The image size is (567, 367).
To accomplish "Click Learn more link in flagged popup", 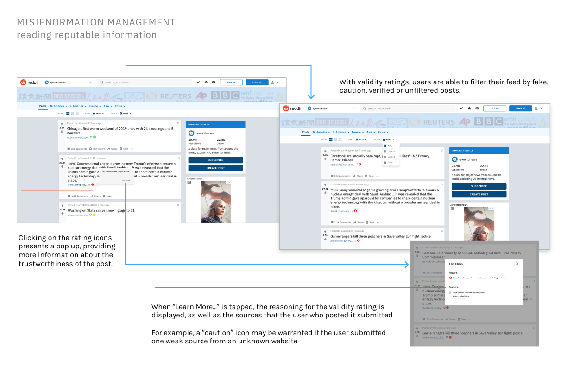I will pyautogui.click(x=126, y=181).
